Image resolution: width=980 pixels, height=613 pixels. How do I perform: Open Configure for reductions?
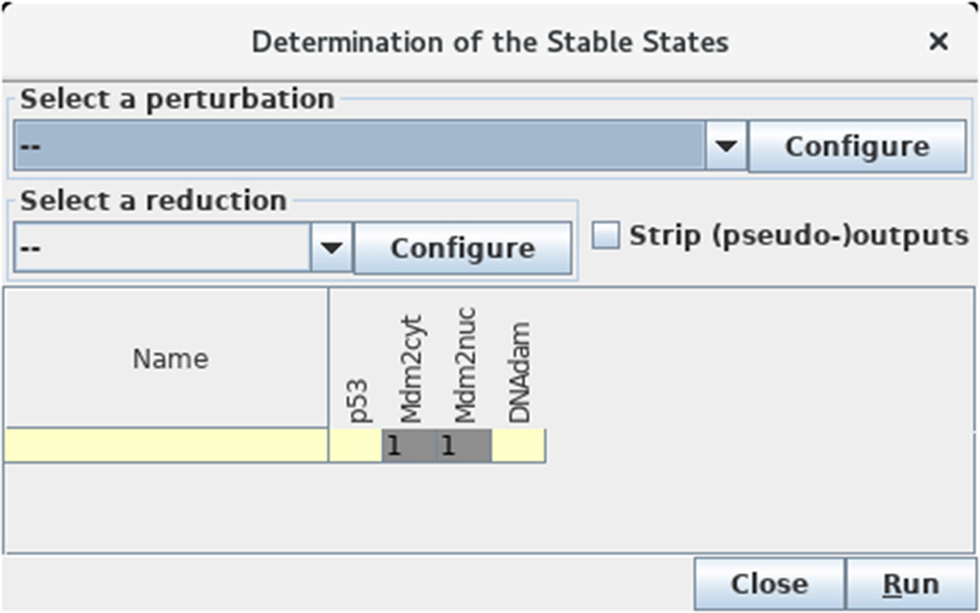(462, 247)
